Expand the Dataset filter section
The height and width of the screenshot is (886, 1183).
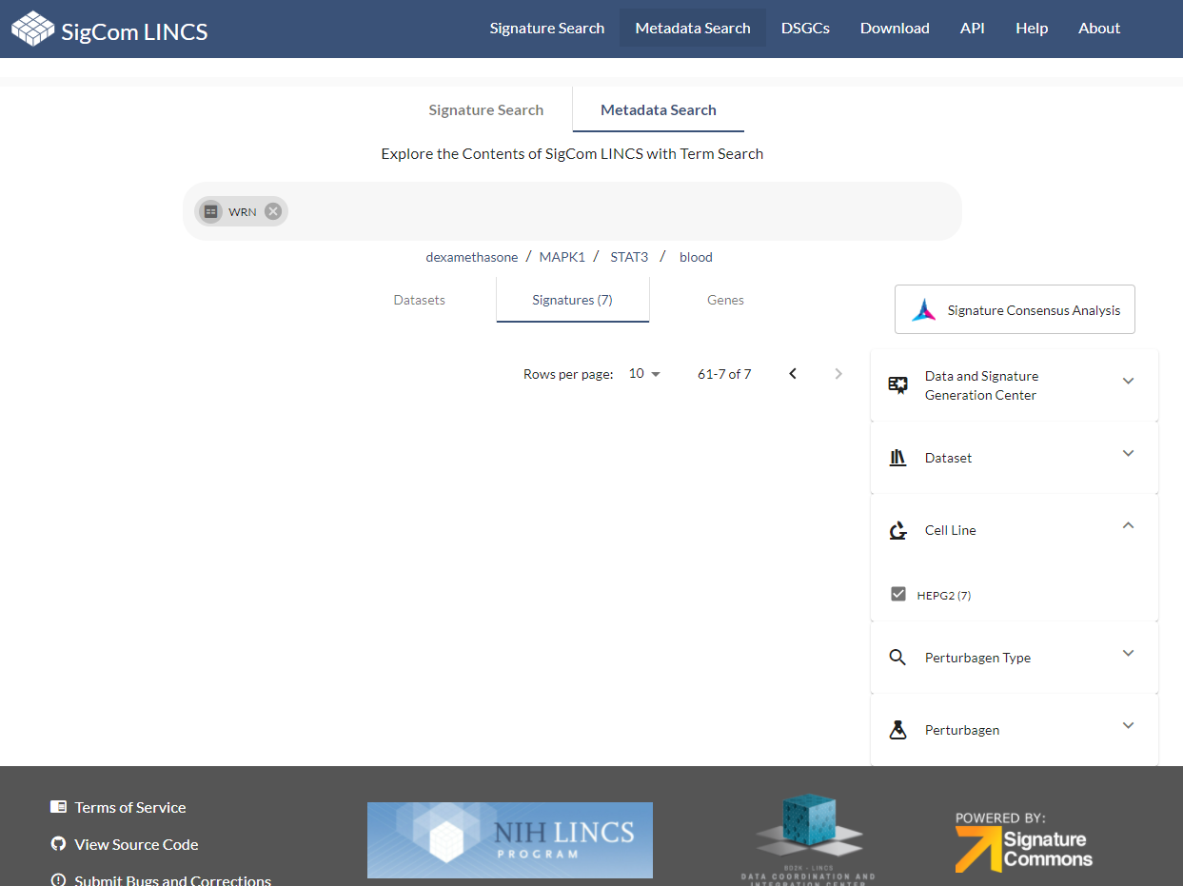[x=1128, y=453]
